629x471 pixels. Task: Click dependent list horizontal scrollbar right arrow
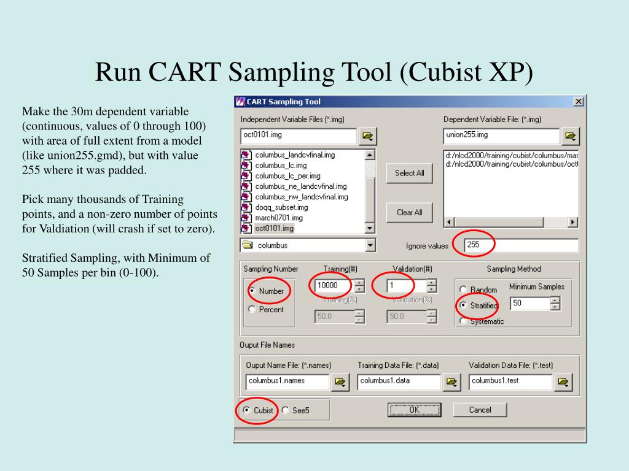pos(573,222)
